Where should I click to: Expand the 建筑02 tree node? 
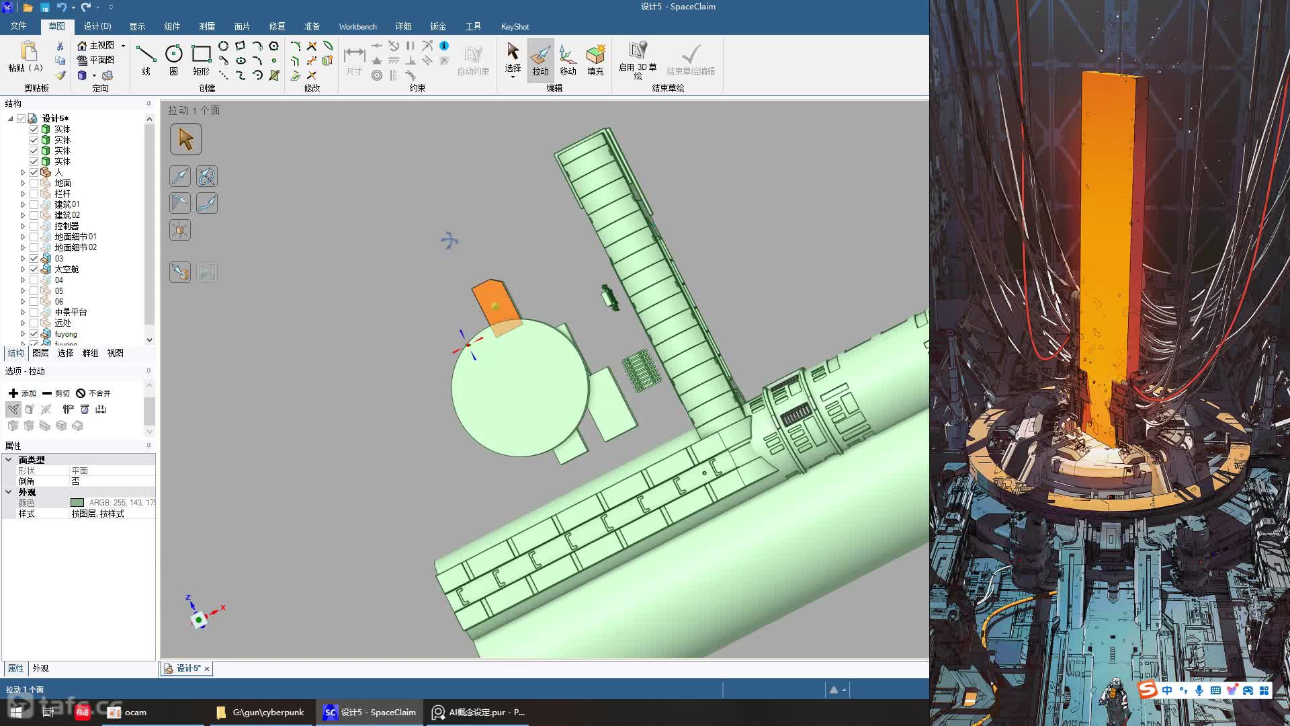point(23,215)
